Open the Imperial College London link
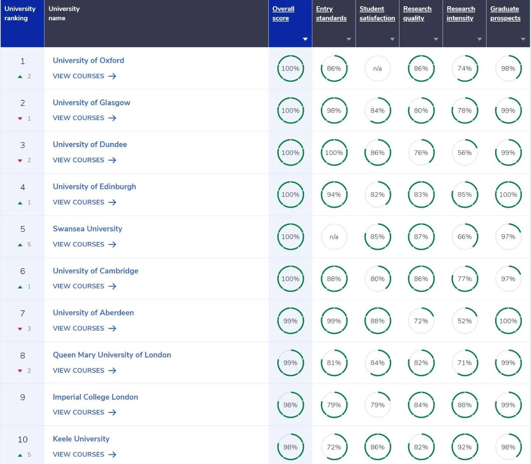The width and height of the screenshot is (531, 464). click(x=95, y=397)
